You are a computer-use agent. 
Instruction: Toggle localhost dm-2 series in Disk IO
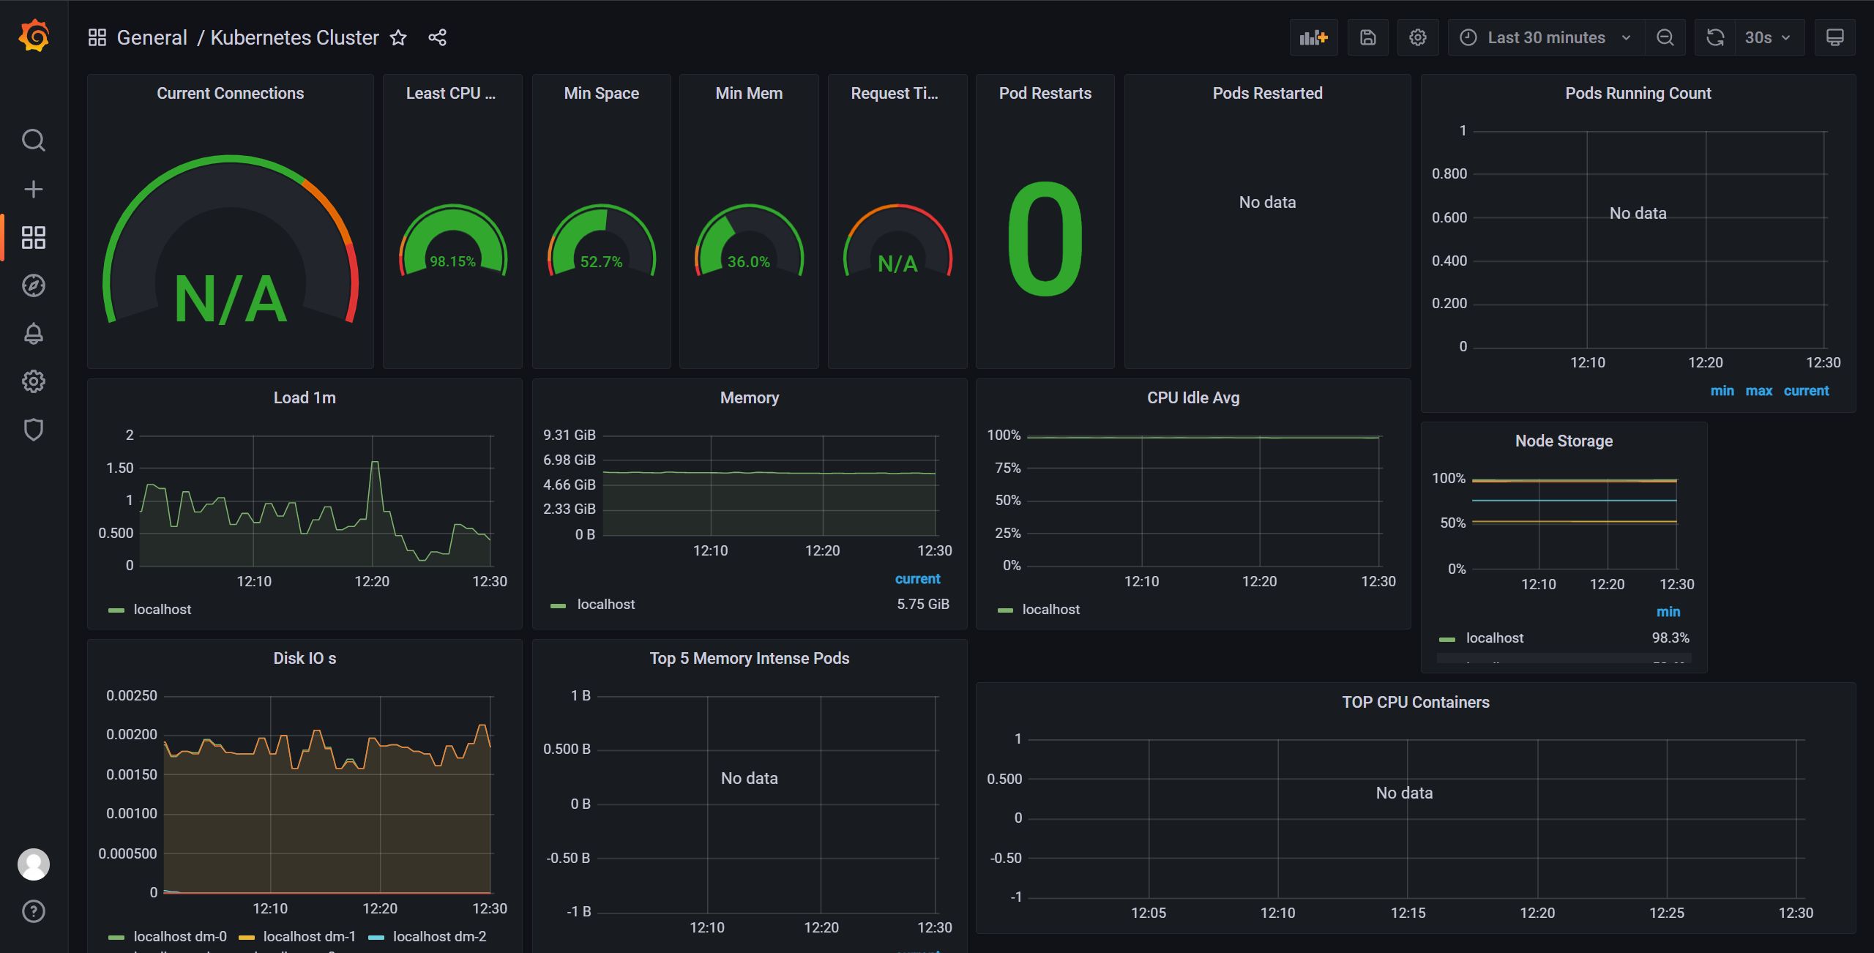(439, 936)
